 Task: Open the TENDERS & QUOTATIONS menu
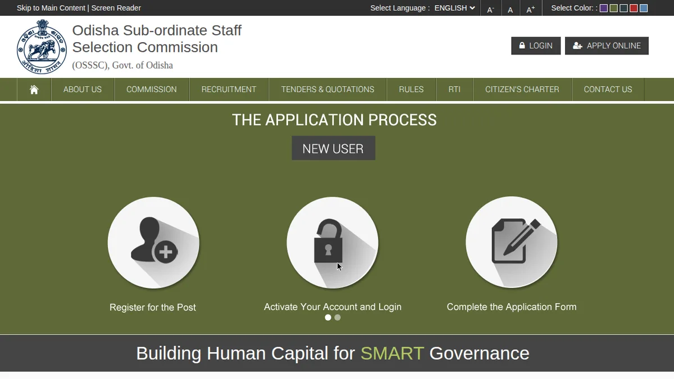[327, 90]
